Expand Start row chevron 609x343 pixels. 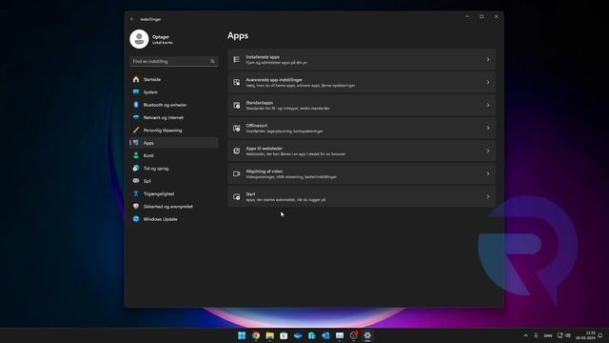click(488, 196)
